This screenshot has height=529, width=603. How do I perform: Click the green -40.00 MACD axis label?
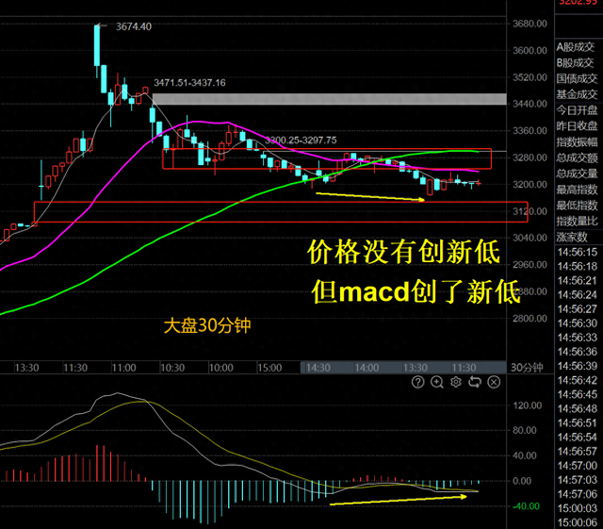click(x=526, y=506)
